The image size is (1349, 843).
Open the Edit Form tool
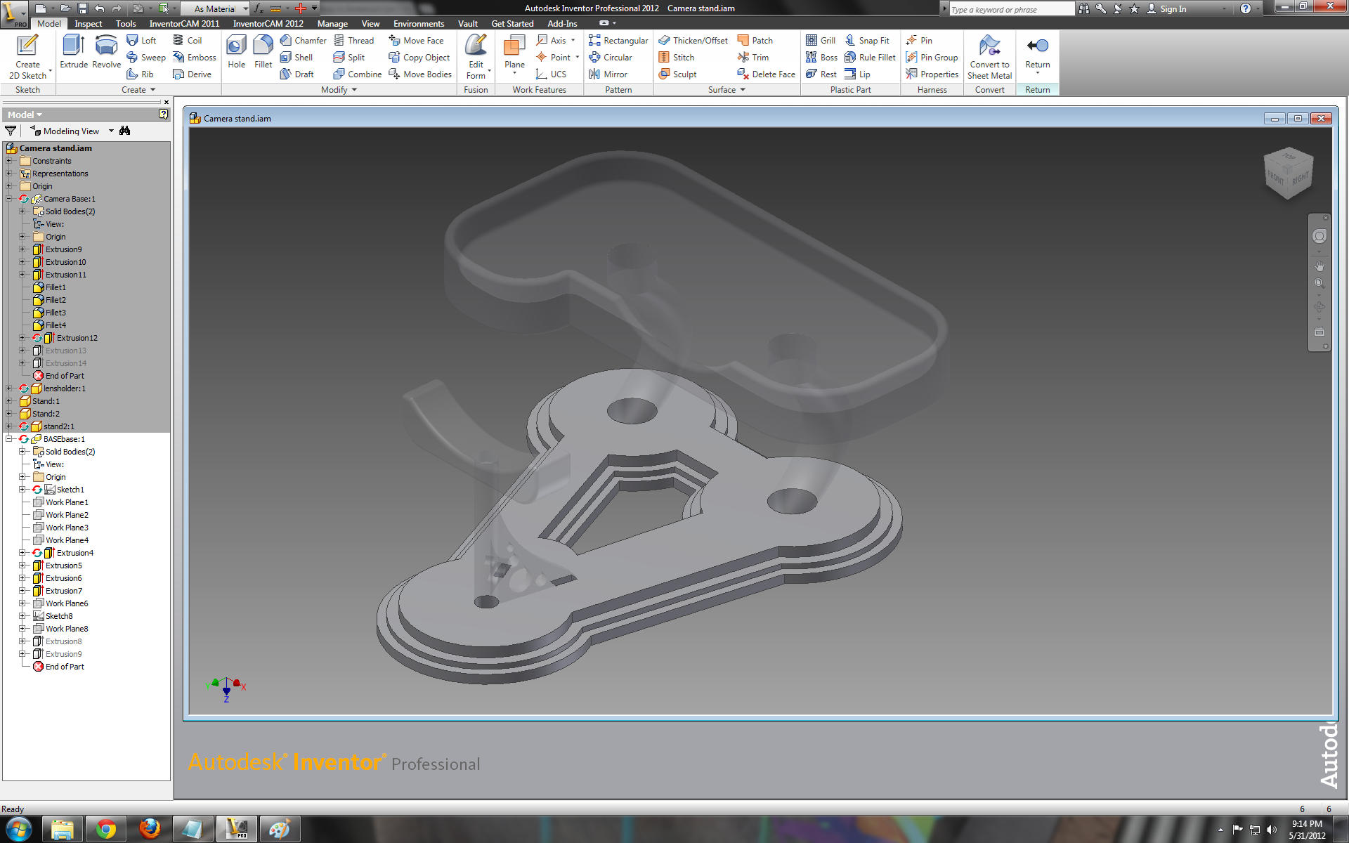[476, 56]
